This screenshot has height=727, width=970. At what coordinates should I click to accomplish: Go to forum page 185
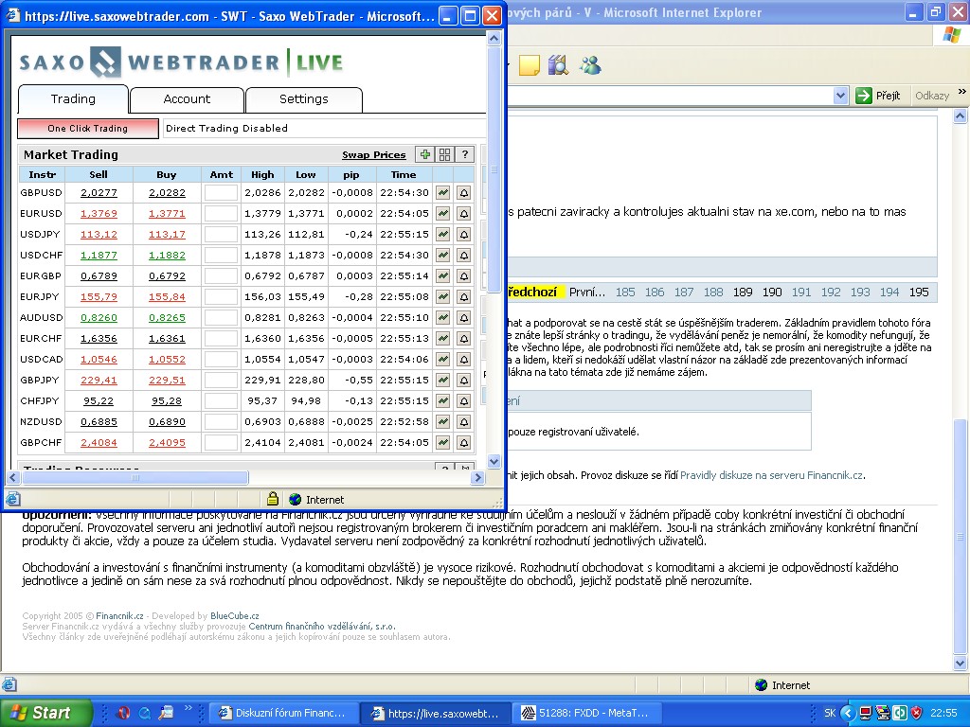tap(625, 293)
